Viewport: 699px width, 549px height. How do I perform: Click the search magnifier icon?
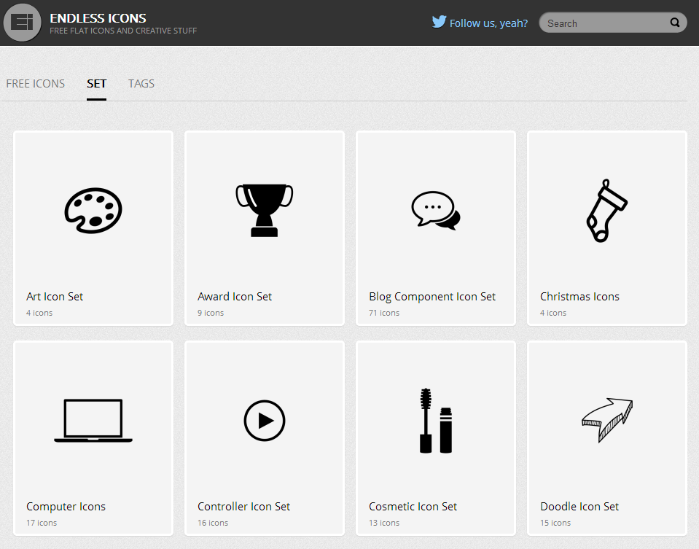[675, 23]
